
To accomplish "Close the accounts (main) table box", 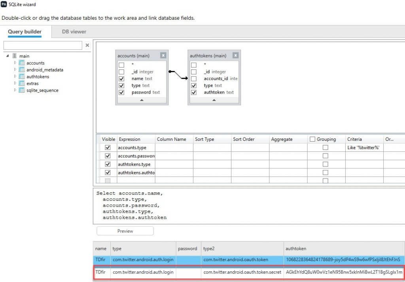I will click(163, 55).
